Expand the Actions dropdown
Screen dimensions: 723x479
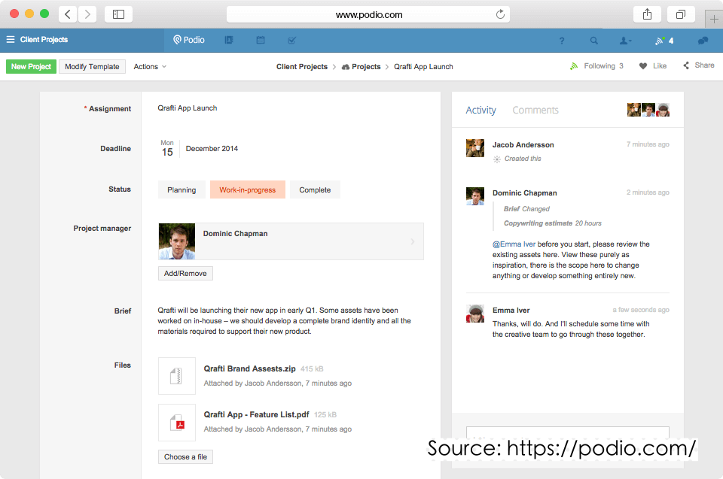click(x=150, y=66)
